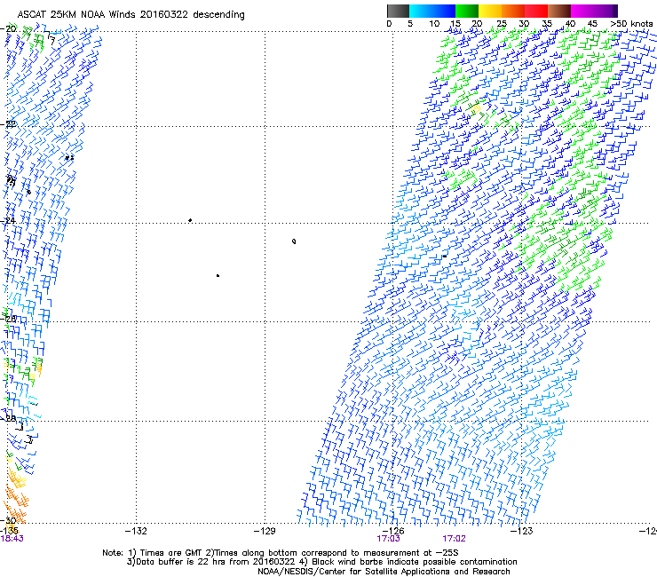Select the red 30–35 knot legend swatch
This screenshot has width=657, height=577.
[536, 11]
